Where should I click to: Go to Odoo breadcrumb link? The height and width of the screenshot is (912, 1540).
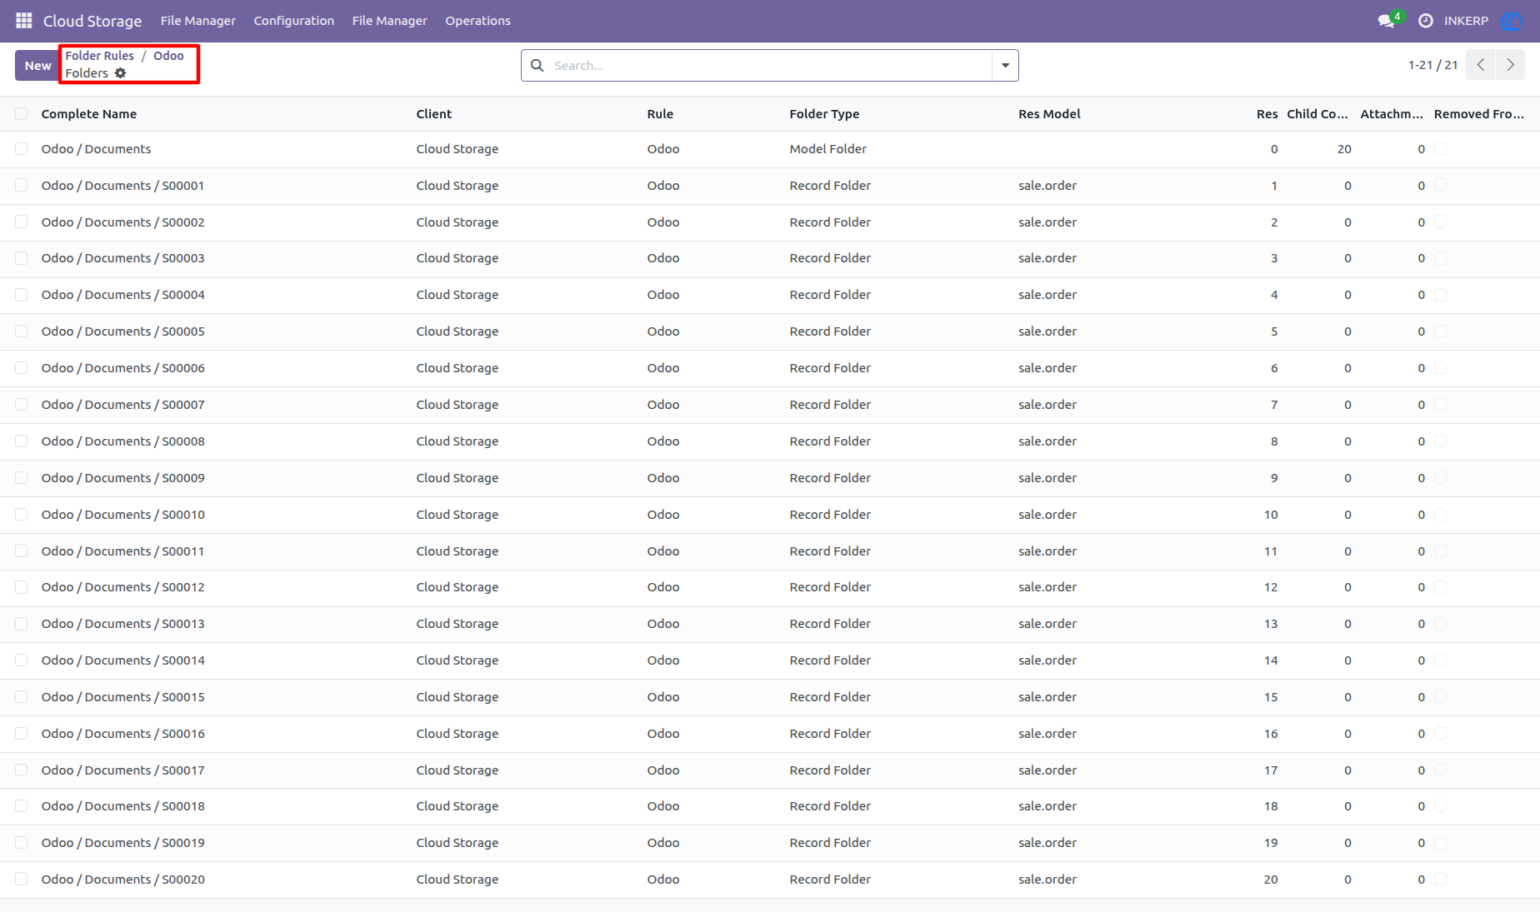(x=168, y=56)
